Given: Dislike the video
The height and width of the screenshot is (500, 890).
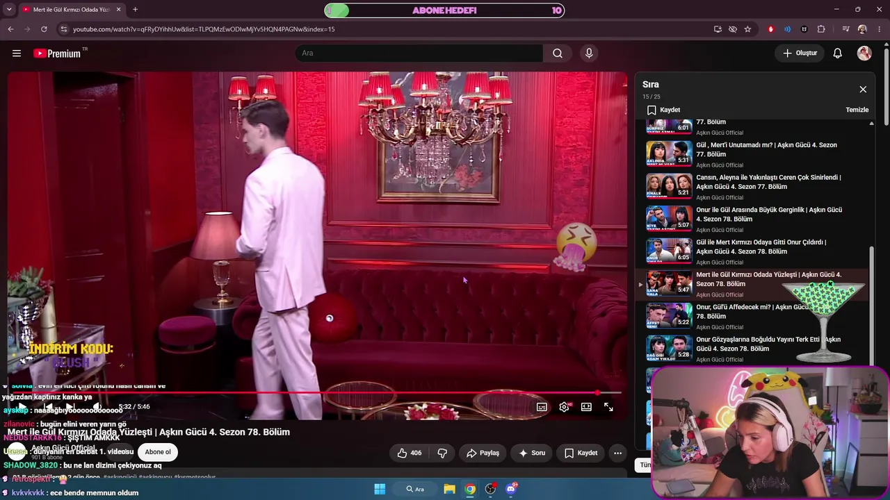Looking at the screenshot, I should point(442,453).
